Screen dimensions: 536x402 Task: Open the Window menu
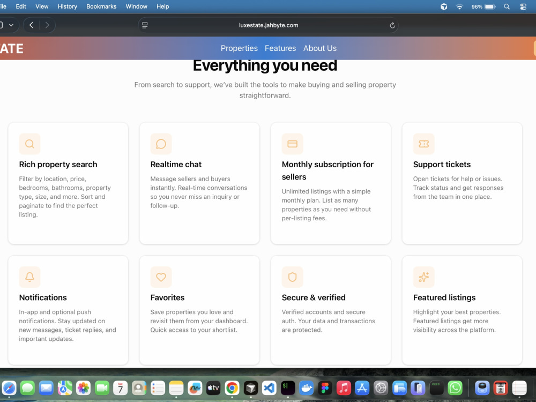[x=136, y=6]
